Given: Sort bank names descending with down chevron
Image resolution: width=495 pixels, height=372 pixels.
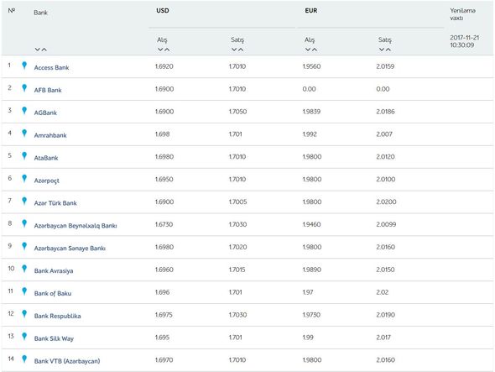Looking at the screenshot, I should click(38, 50).
